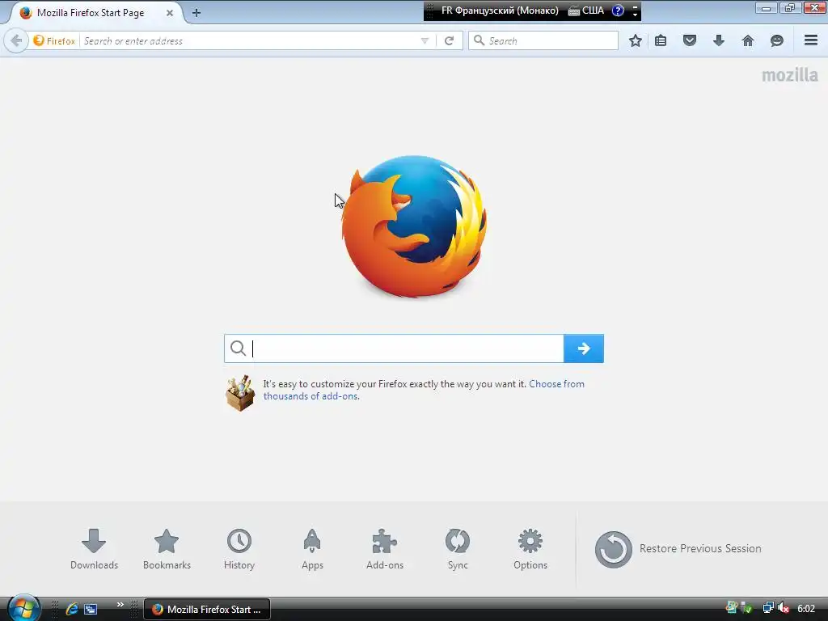Close the Mozilla Firefox Start Page tab
Viewport: 828px width, 621px height.
tap(170, 13)
